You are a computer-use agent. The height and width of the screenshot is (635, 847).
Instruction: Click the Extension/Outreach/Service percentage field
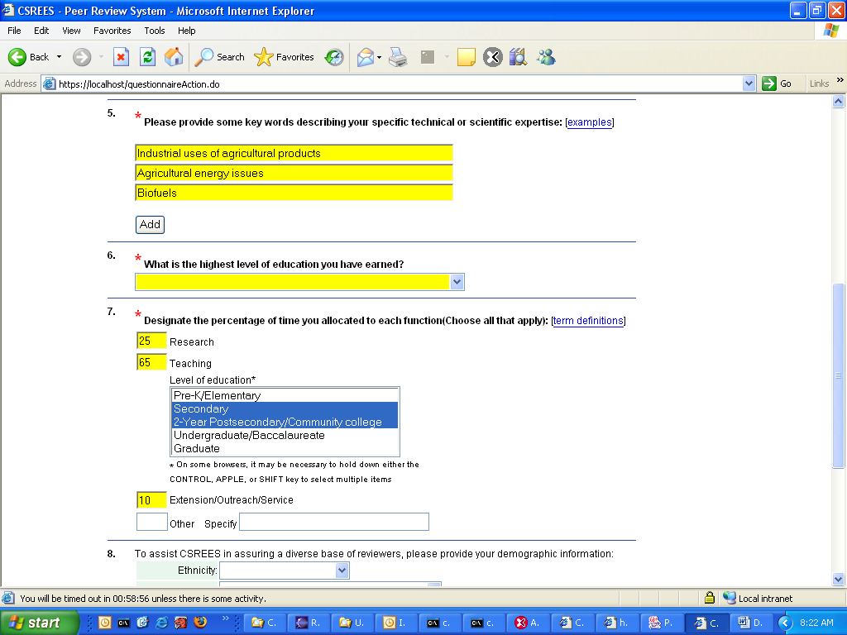151,500
